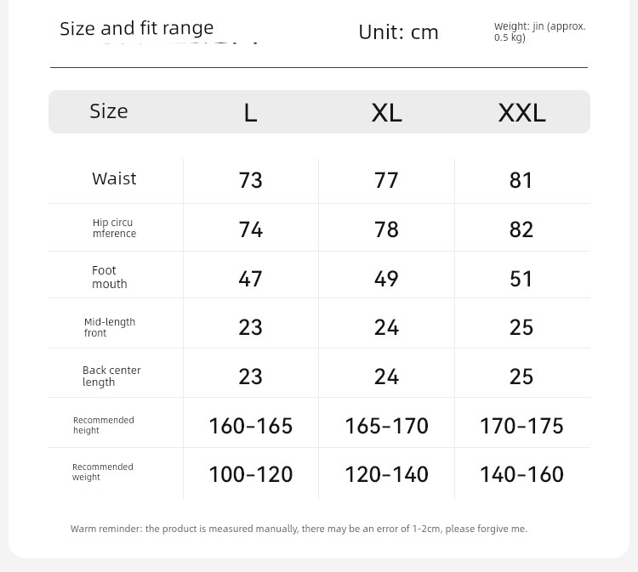Click the Foot mouth row label

point(110,277)
